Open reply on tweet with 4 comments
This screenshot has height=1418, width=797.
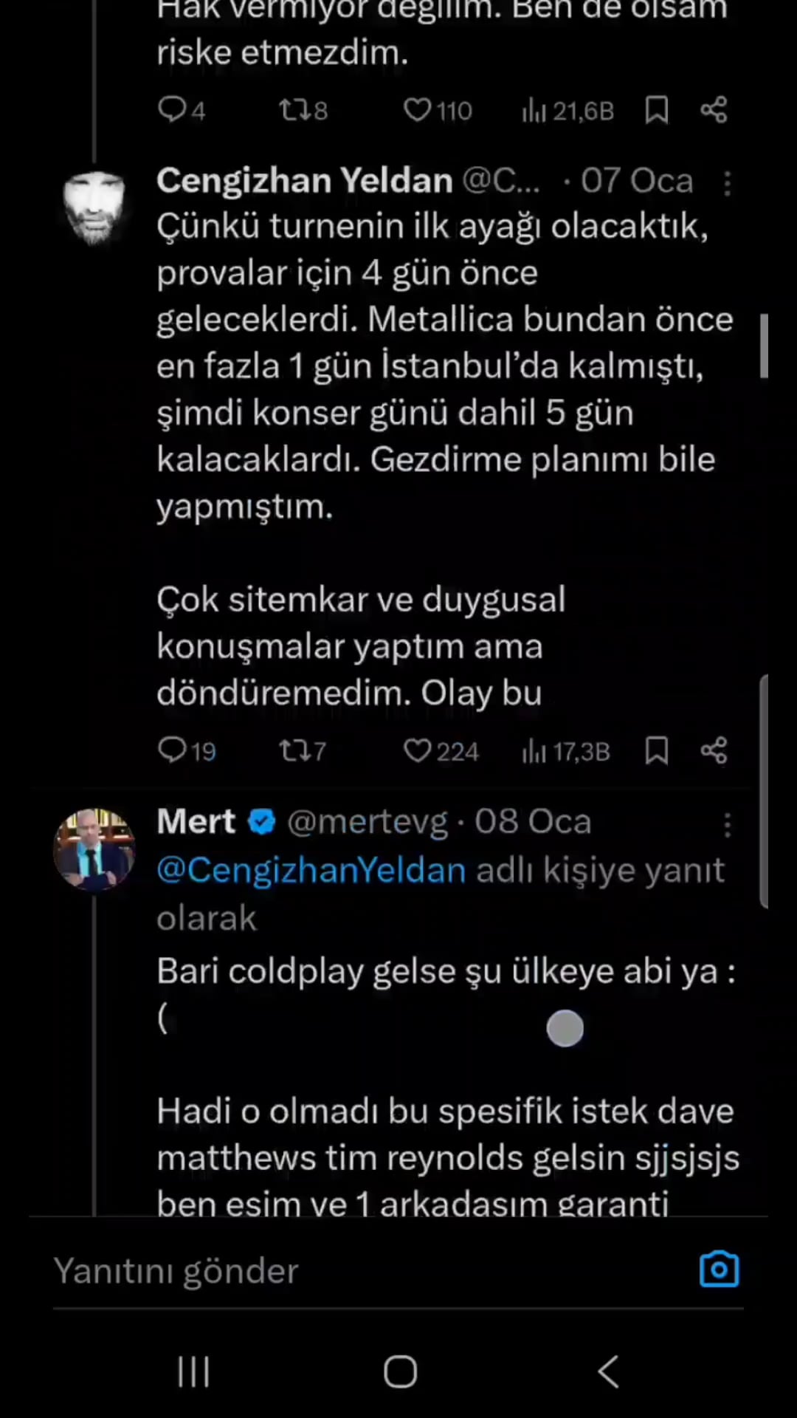pos(173,110)
